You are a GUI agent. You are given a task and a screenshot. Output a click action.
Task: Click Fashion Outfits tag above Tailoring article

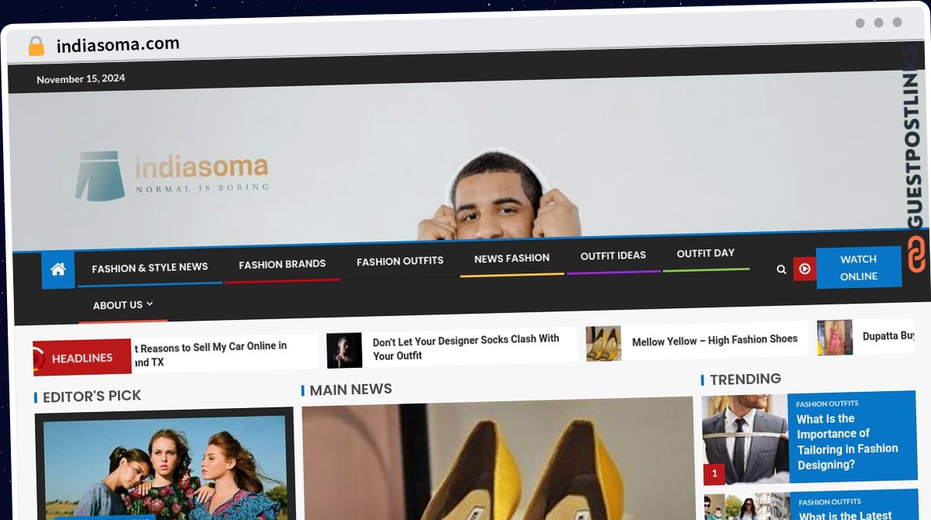coord(827,404)
